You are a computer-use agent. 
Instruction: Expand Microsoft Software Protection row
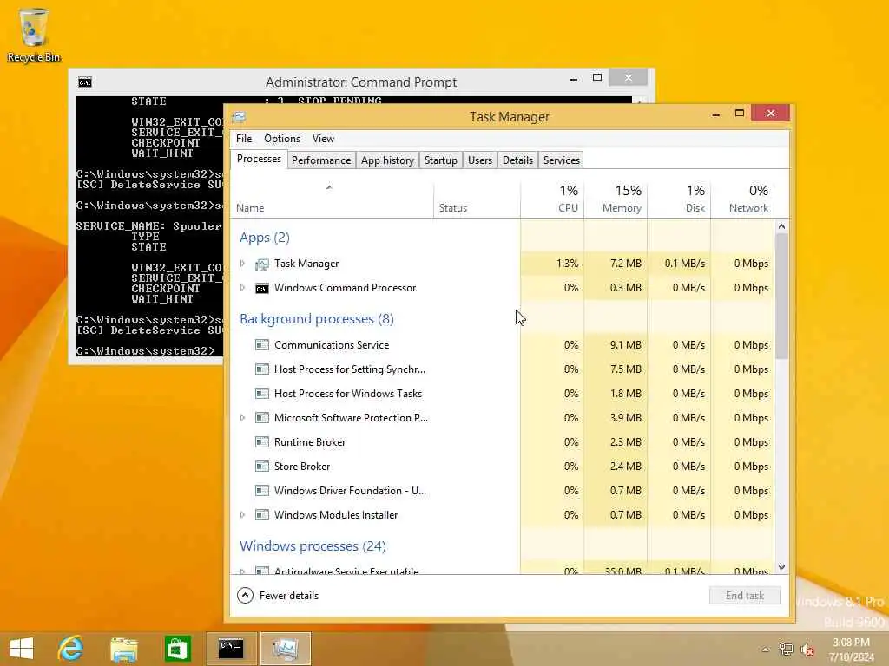(242, 418)
